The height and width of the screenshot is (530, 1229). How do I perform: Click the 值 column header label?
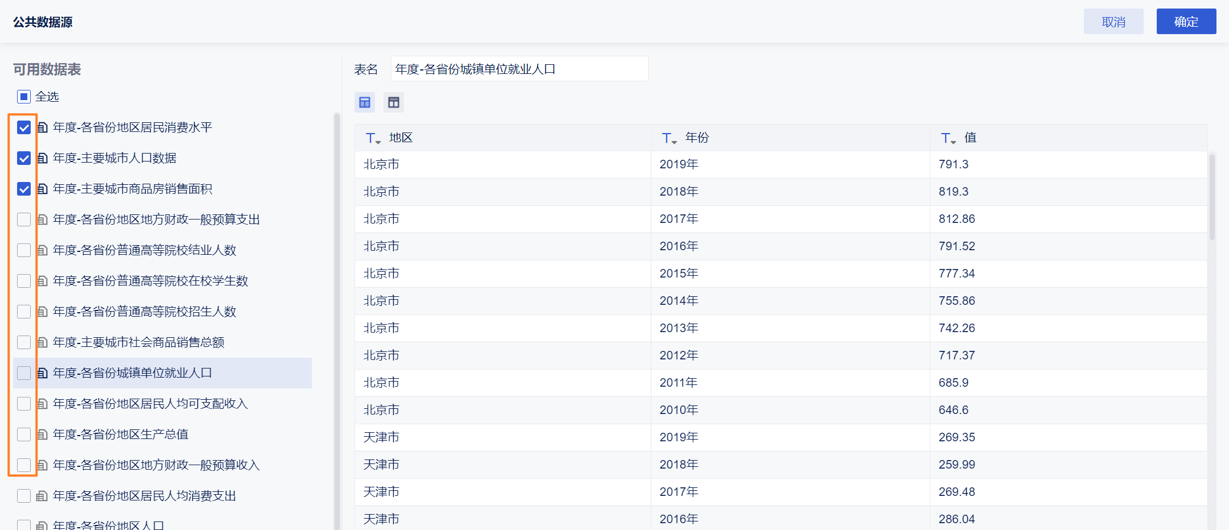point(971,138)
